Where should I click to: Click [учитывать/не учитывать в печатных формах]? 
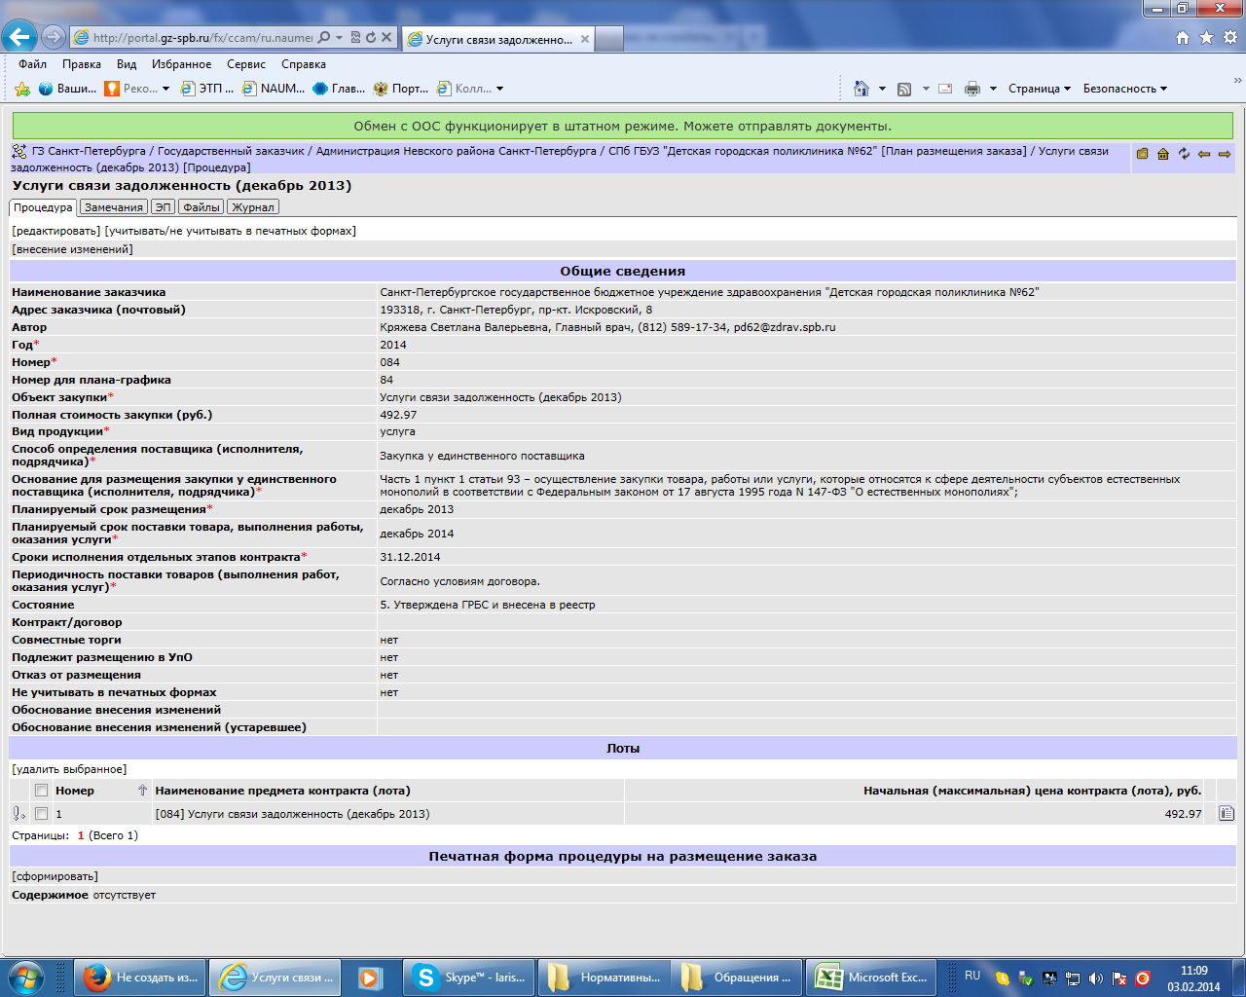coord(231,231)
